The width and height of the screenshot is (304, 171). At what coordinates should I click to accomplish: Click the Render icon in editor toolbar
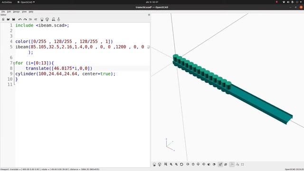click(x=47, y=19)
